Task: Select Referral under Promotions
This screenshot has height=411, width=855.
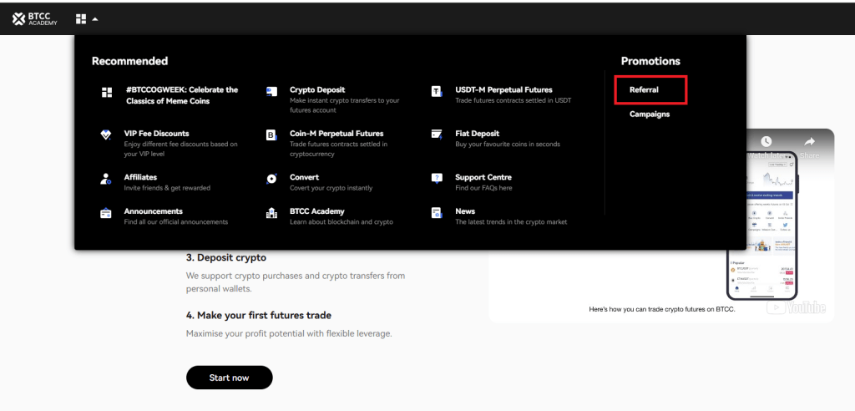Action: click(x=645, y=89)
